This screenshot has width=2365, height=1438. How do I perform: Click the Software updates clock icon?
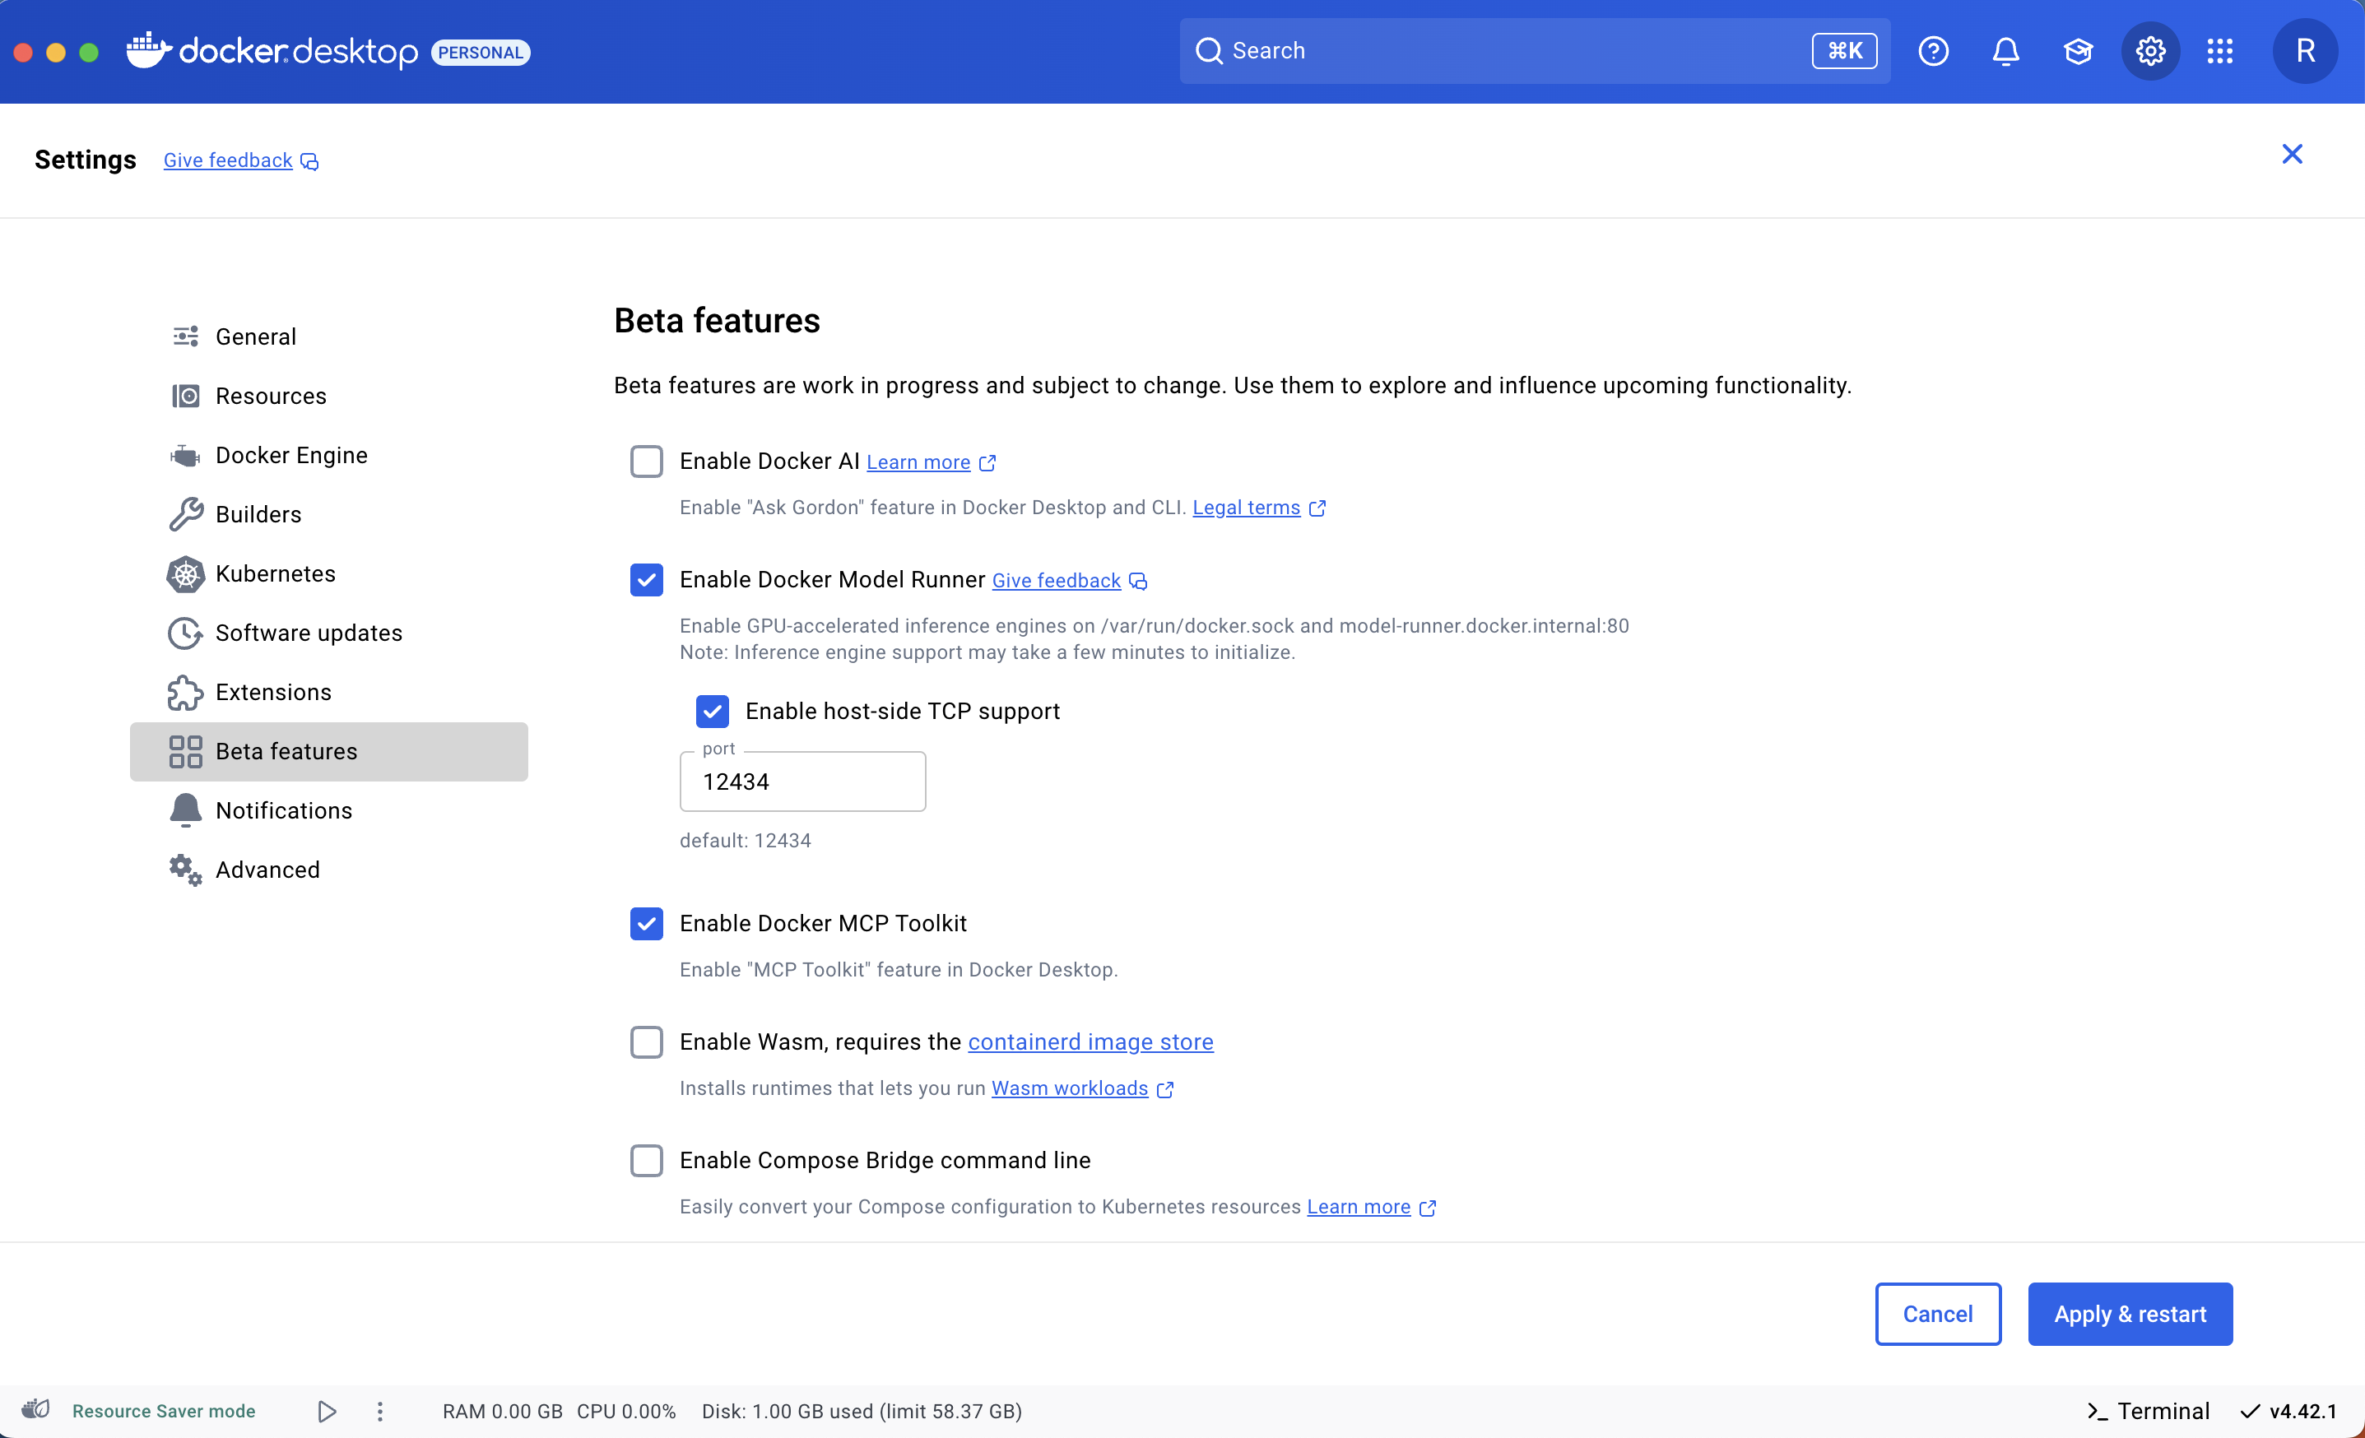tap(185, 633)
